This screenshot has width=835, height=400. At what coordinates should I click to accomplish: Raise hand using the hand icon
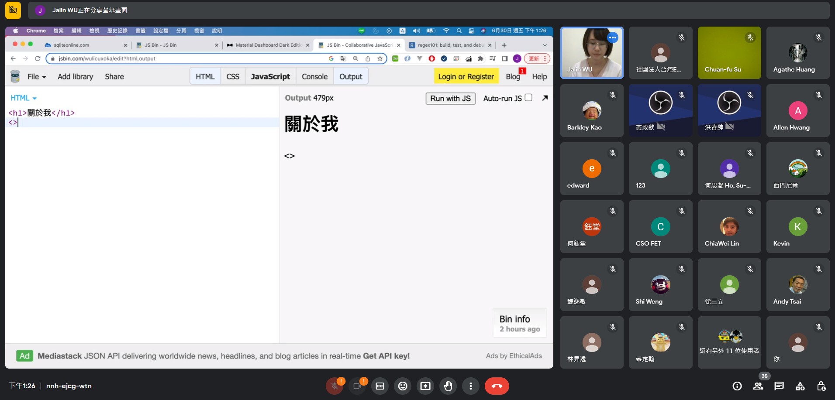coord(448,386)
